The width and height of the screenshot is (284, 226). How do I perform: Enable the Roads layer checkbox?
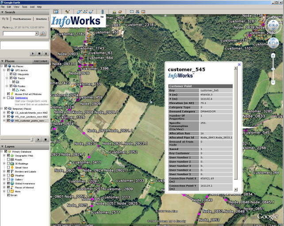[8, 159]
